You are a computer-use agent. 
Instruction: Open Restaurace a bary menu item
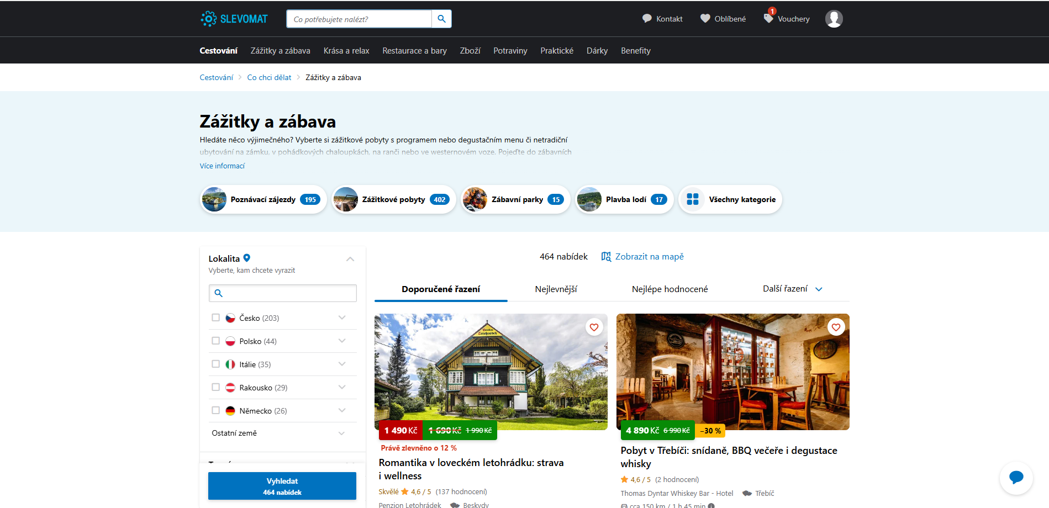pyautogui.click(x=415, y=51)
